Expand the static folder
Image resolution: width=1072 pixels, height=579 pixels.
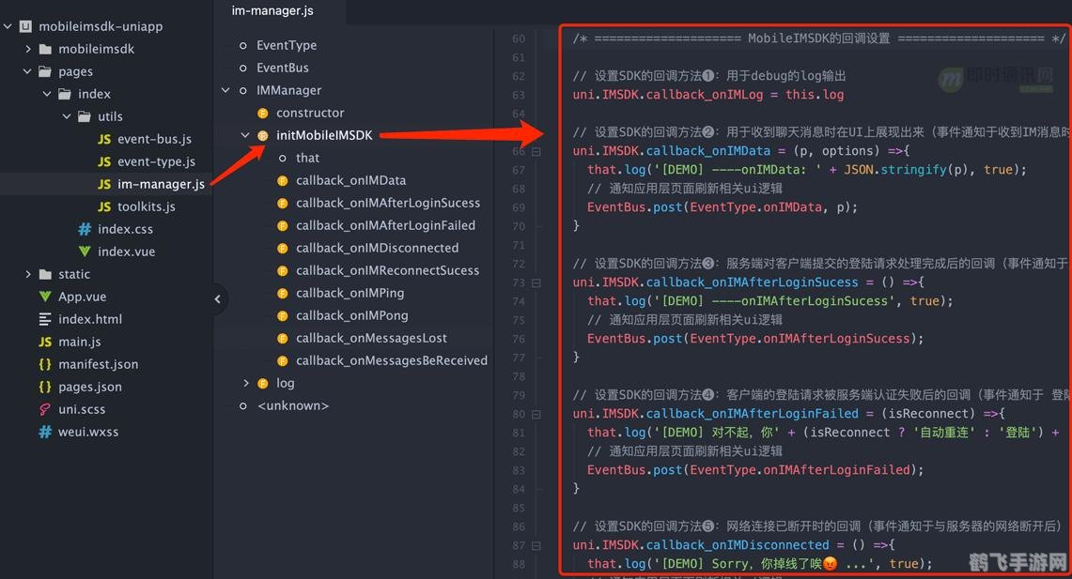(x=28, y=274)
